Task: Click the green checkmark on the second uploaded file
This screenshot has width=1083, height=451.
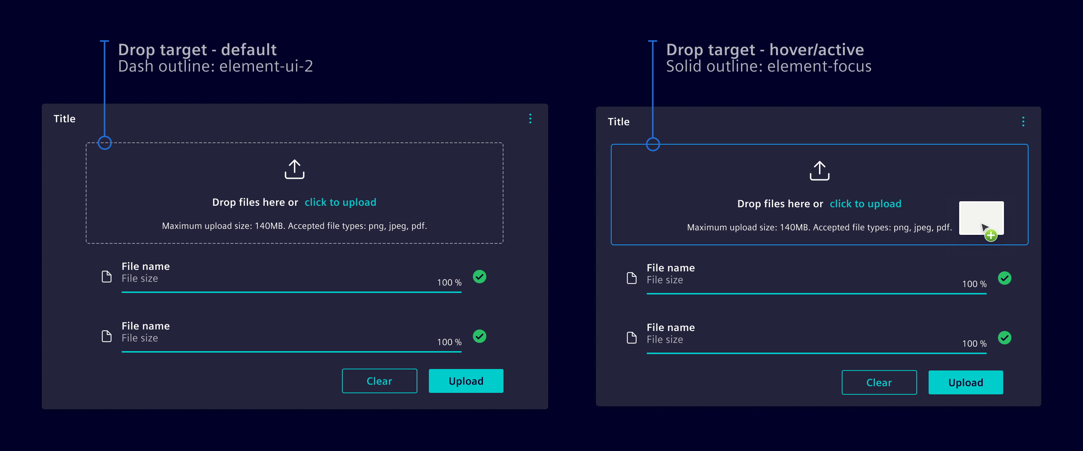Action: pos(480,336)
